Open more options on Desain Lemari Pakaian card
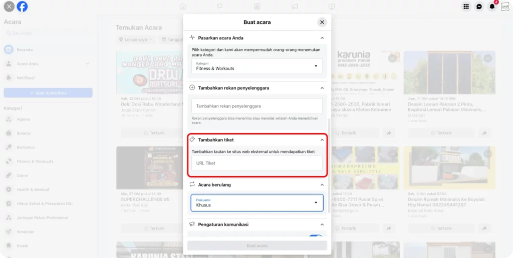 pos(488,59)
